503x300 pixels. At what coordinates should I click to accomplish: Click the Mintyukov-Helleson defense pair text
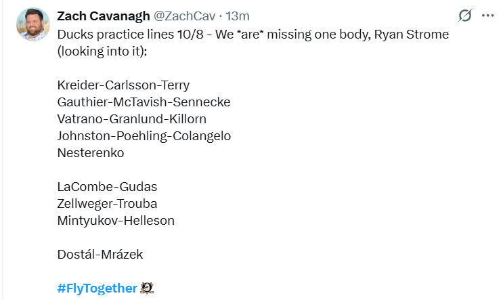point(116,220)
